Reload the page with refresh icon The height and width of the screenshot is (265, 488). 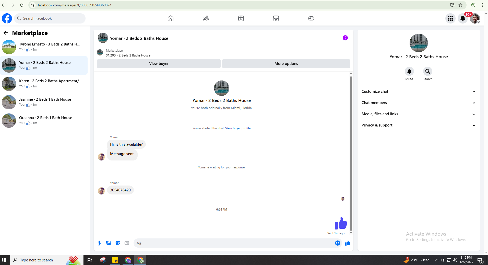(x=22, y=5)
